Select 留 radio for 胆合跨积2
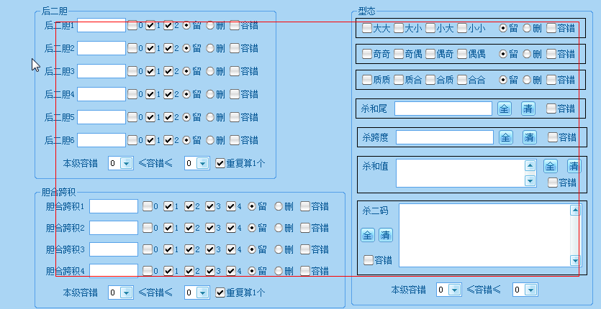Viewport: 601px width, 309px height. 252,229
